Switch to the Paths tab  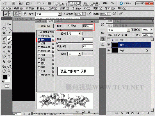point(124,26)
